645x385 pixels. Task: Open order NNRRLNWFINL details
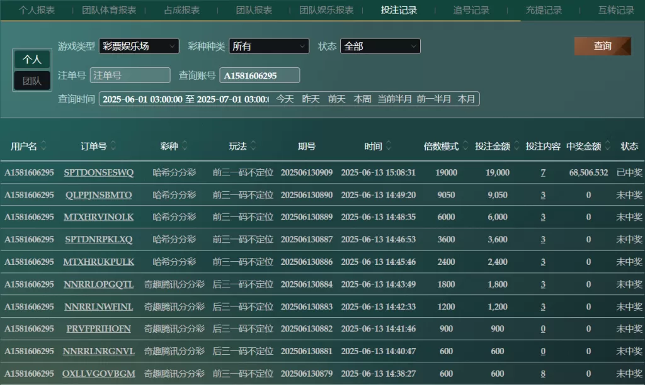tap(99, 306)
